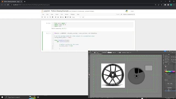Open the View menu in Jupyter
The width and height of the screenshot is (176, 99).
pos(52,14)
